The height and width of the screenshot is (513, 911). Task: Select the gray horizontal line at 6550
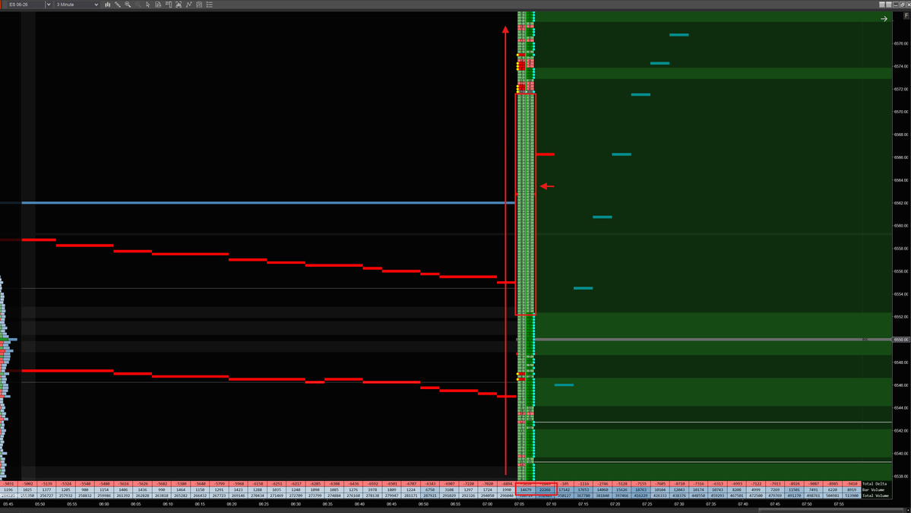(x=713, y=339)
